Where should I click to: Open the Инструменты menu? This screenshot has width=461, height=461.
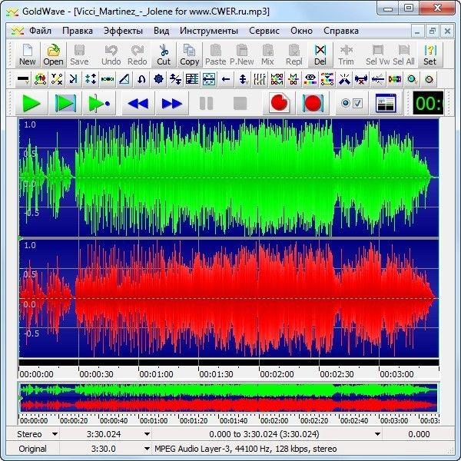(x=209, y=32)
